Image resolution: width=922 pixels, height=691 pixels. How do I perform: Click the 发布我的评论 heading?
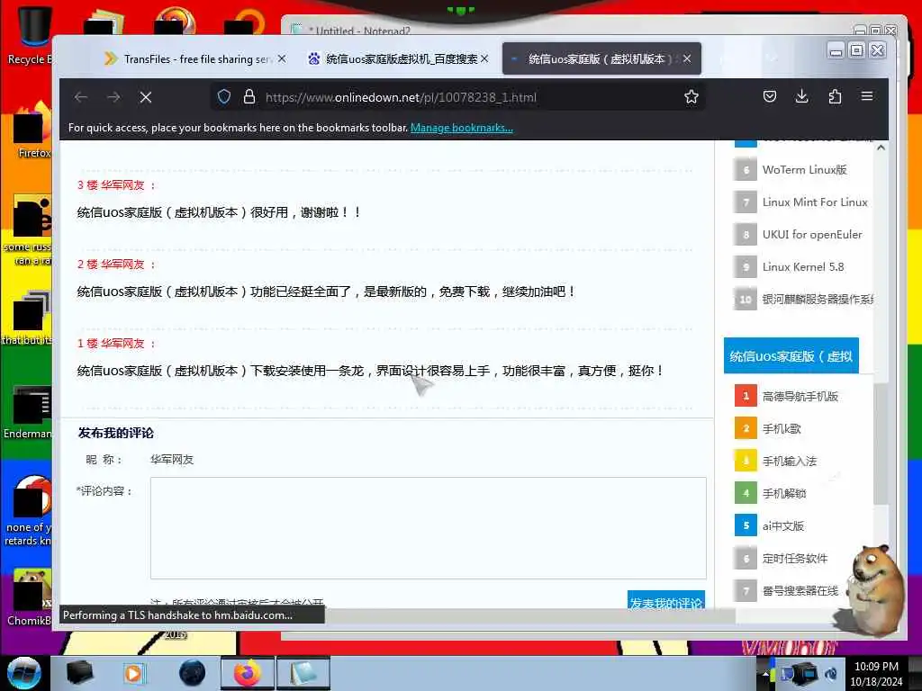pos(116,433)
